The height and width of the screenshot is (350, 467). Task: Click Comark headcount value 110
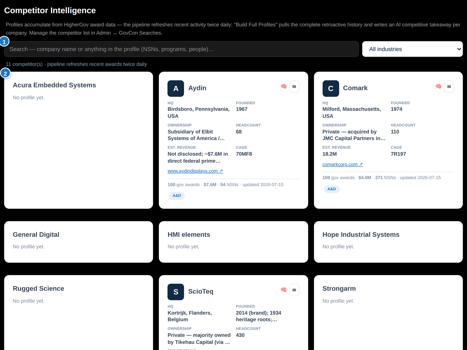395,132
